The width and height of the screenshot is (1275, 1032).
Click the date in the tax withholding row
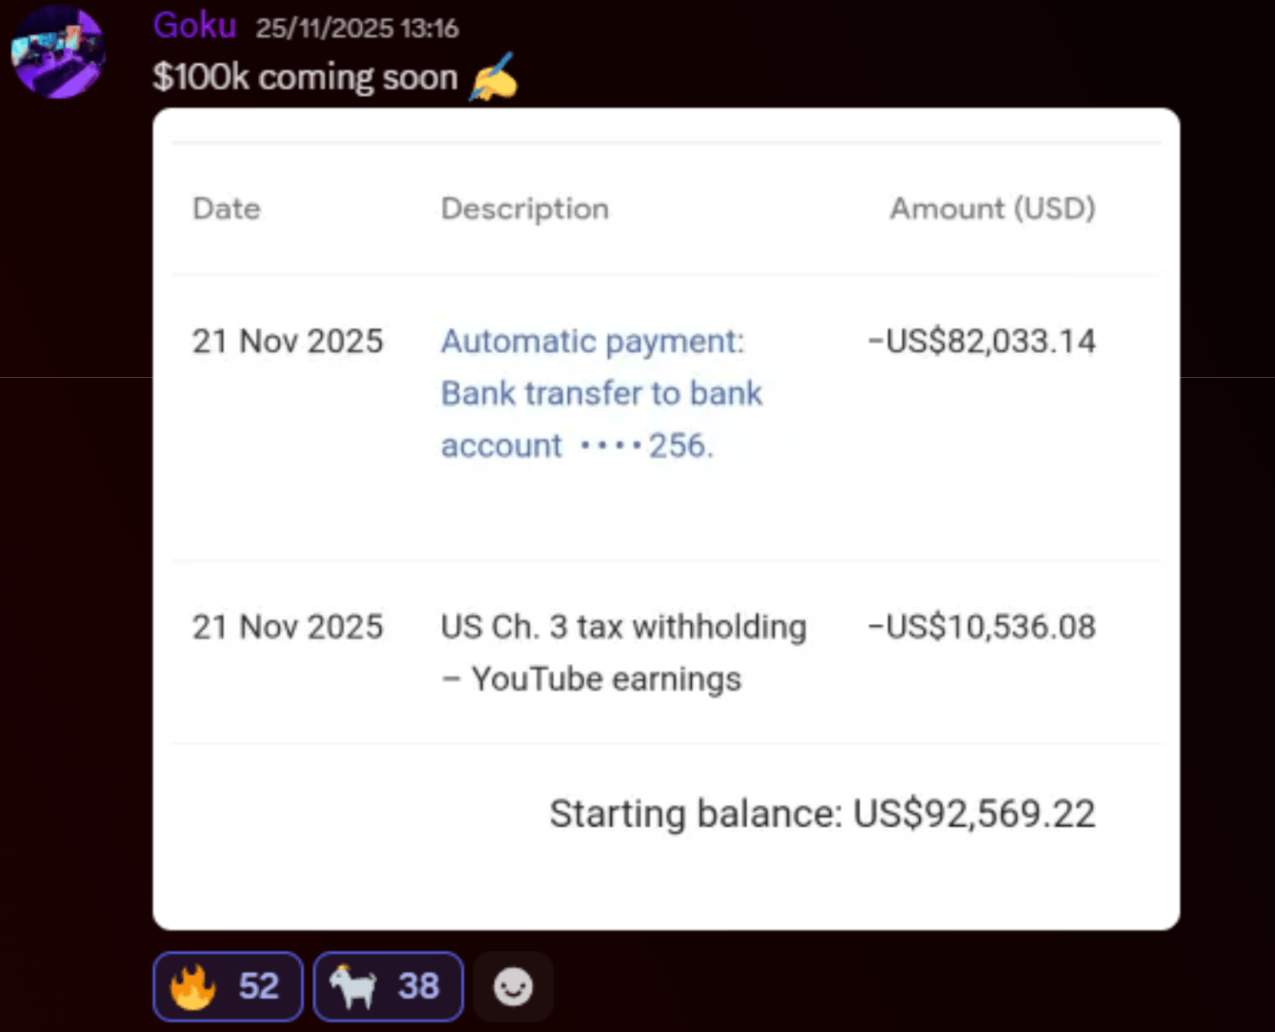[x=287, y=627]
